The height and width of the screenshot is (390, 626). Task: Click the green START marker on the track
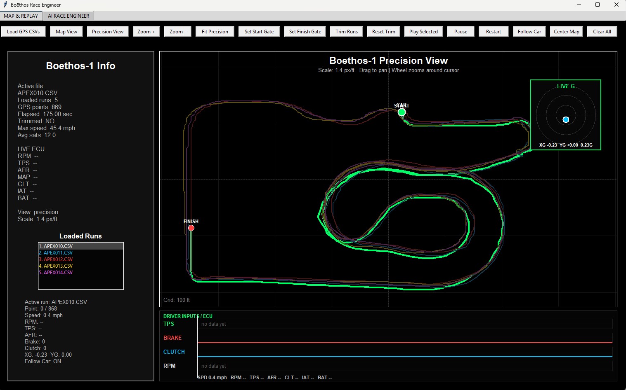click(x=402, y=112)
